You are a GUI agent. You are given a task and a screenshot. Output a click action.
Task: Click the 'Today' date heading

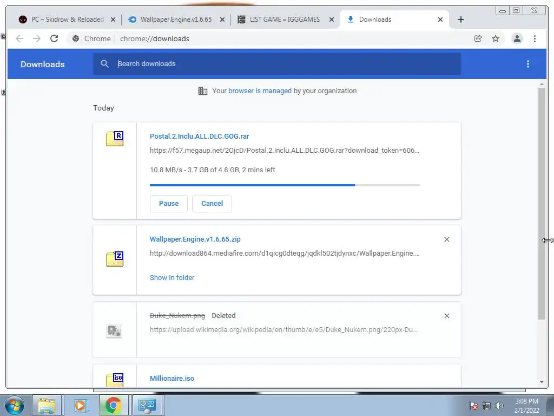click(x=103, y=108)
